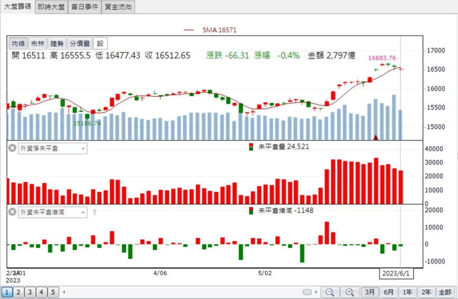Open the 外資淨未平倉 indicator dropdown
The width and height of the screenshot is (458, 299).
pos(52,148)
